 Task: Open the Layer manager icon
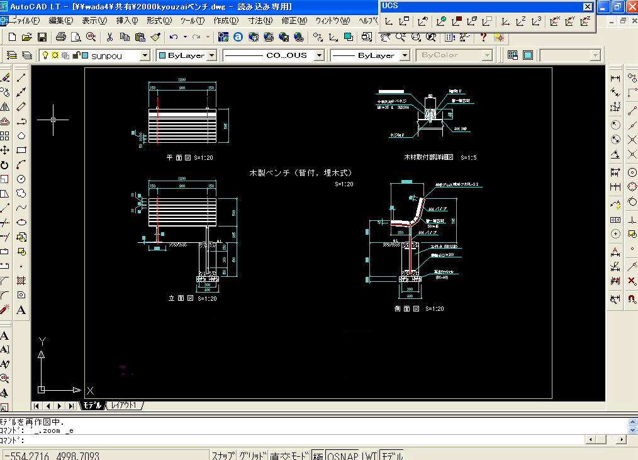(12, 55)
